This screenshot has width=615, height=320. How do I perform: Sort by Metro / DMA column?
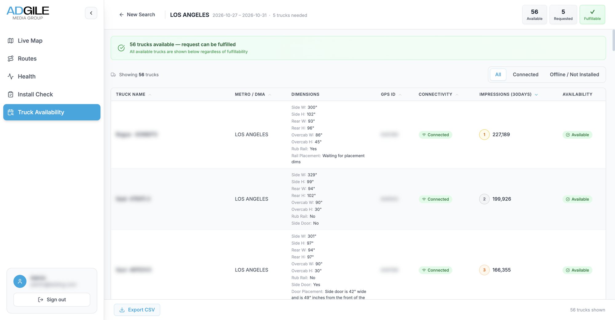[x=253, y=94]
